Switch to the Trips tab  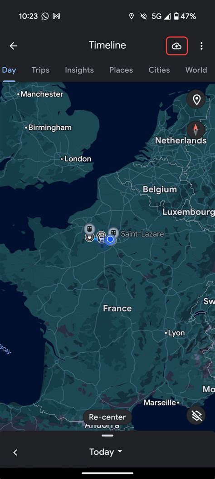[40, 70]
